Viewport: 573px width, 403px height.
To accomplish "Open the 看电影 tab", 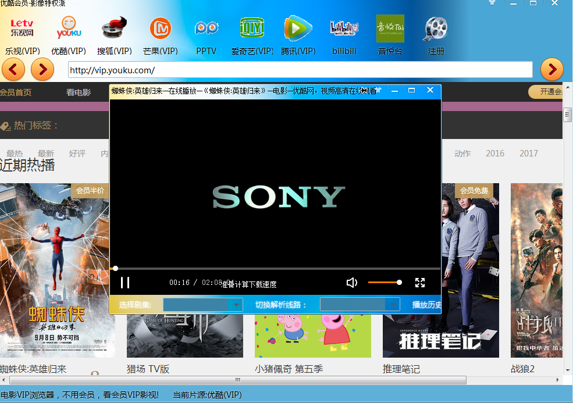I will [78, 92].
